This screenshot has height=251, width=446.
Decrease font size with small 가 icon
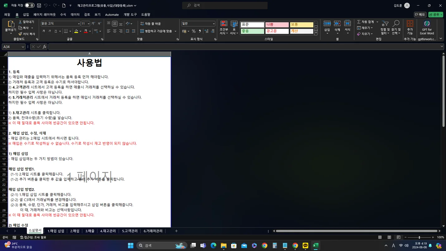99,24
